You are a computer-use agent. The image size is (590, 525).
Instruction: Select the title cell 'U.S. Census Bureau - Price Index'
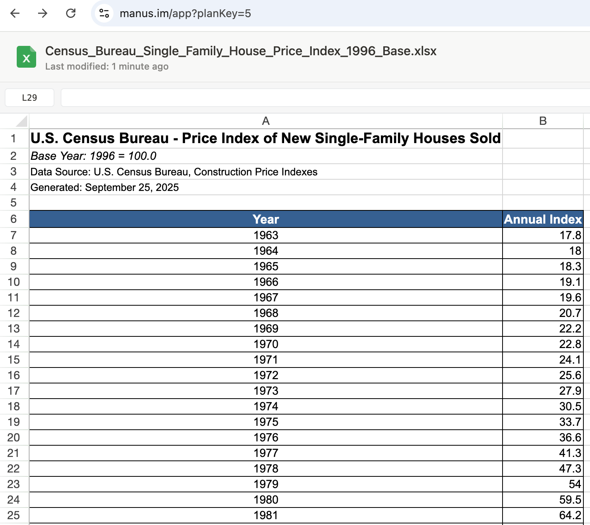[x=266, y=138]
